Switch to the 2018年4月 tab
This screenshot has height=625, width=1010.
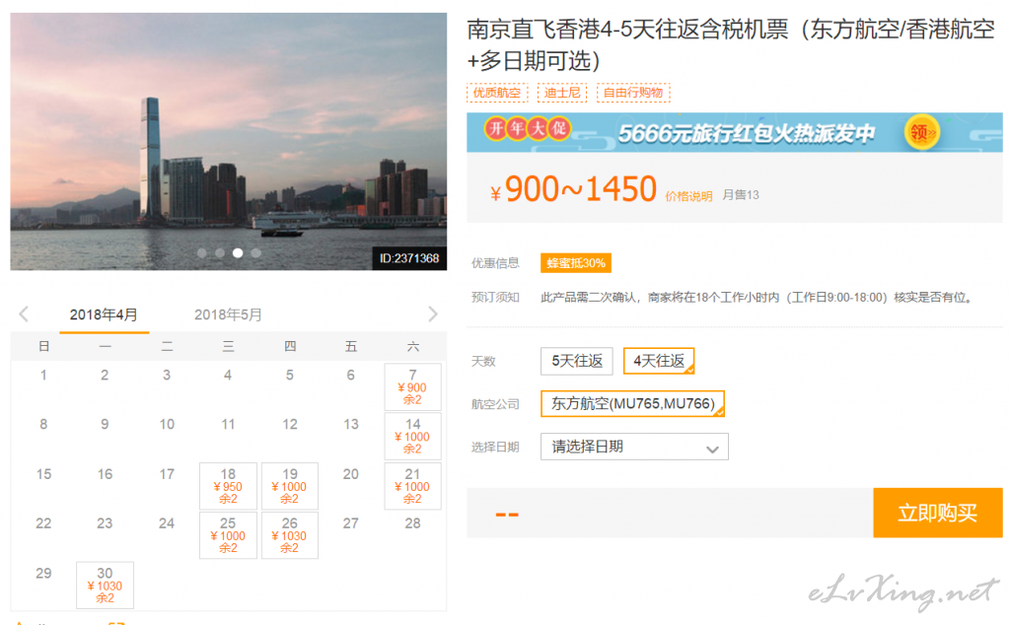104,314
